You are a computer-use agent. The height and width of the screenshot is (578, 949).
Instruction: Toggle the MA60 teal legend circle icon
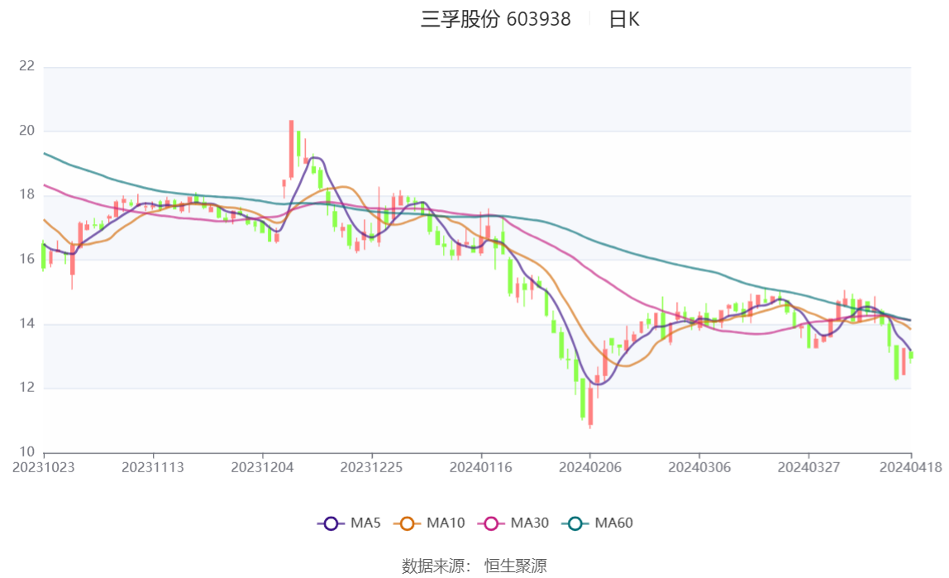tap(575, 523)
